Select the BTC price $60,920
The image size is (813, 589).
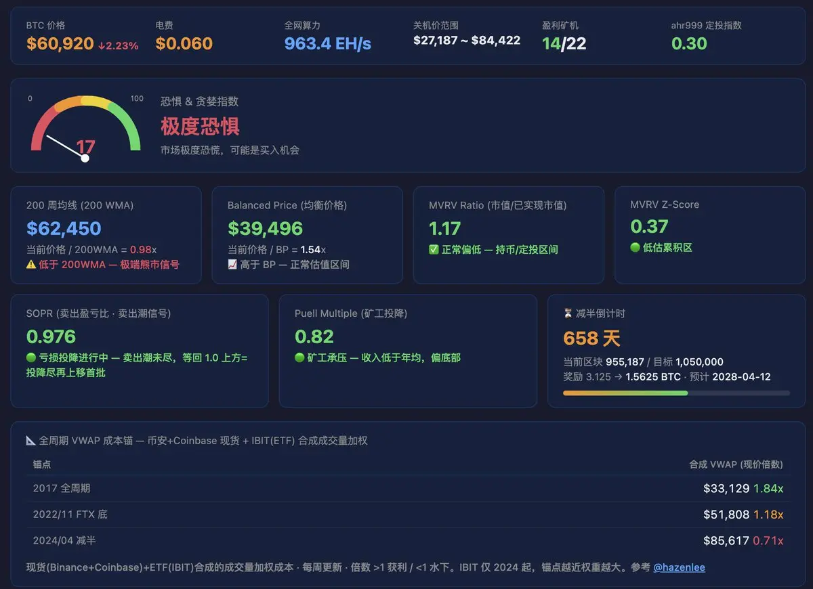(x=60, y=44)
